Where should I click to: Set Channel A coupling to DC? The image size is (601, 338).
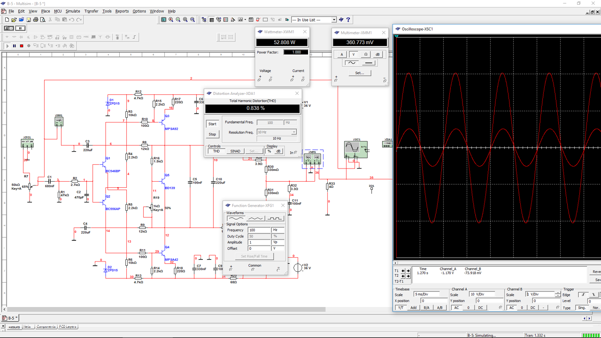point(479,307)
